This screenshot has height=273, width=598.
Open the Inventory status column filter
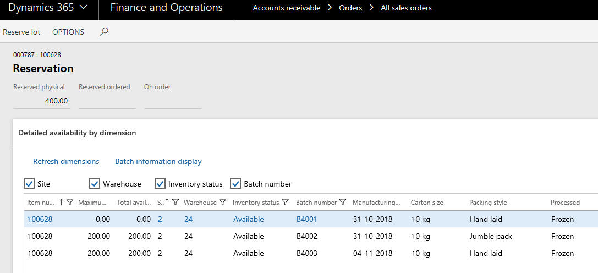click(285, 203)
